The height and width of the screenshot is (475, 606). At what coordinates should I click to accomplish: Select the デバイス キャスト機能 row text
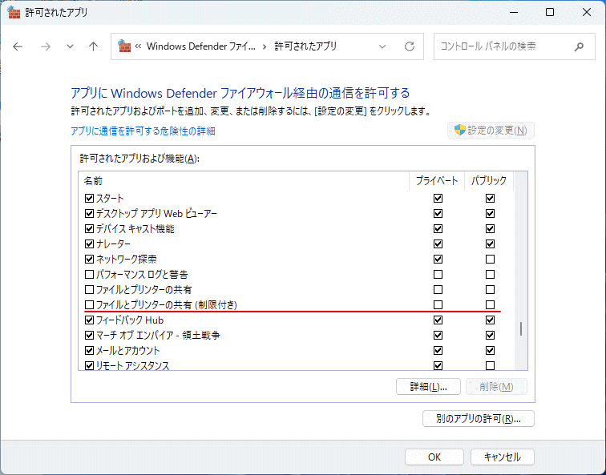click(x=135, y=229)
